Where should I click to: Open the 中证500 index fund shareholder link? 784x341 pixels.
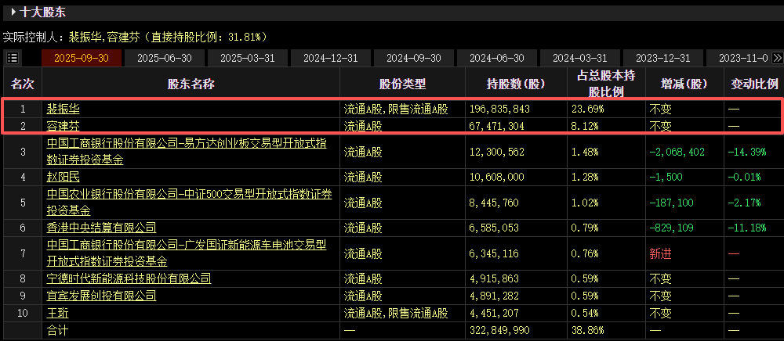point(190,202)
